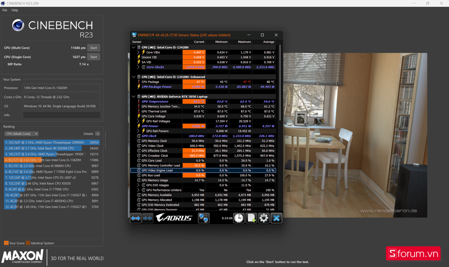The height and width of the screenshot is (267, 449).
Task: Collapse the CPU [#0] i5-13420H: Enhanced group
Action: point(134,77)
